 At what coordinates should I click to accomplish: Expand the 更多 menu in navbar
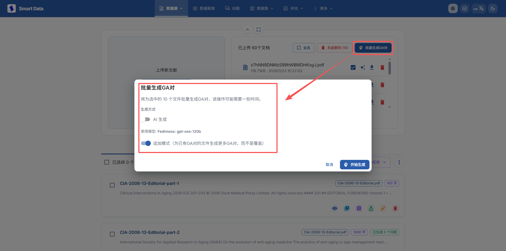coord(323,8)
